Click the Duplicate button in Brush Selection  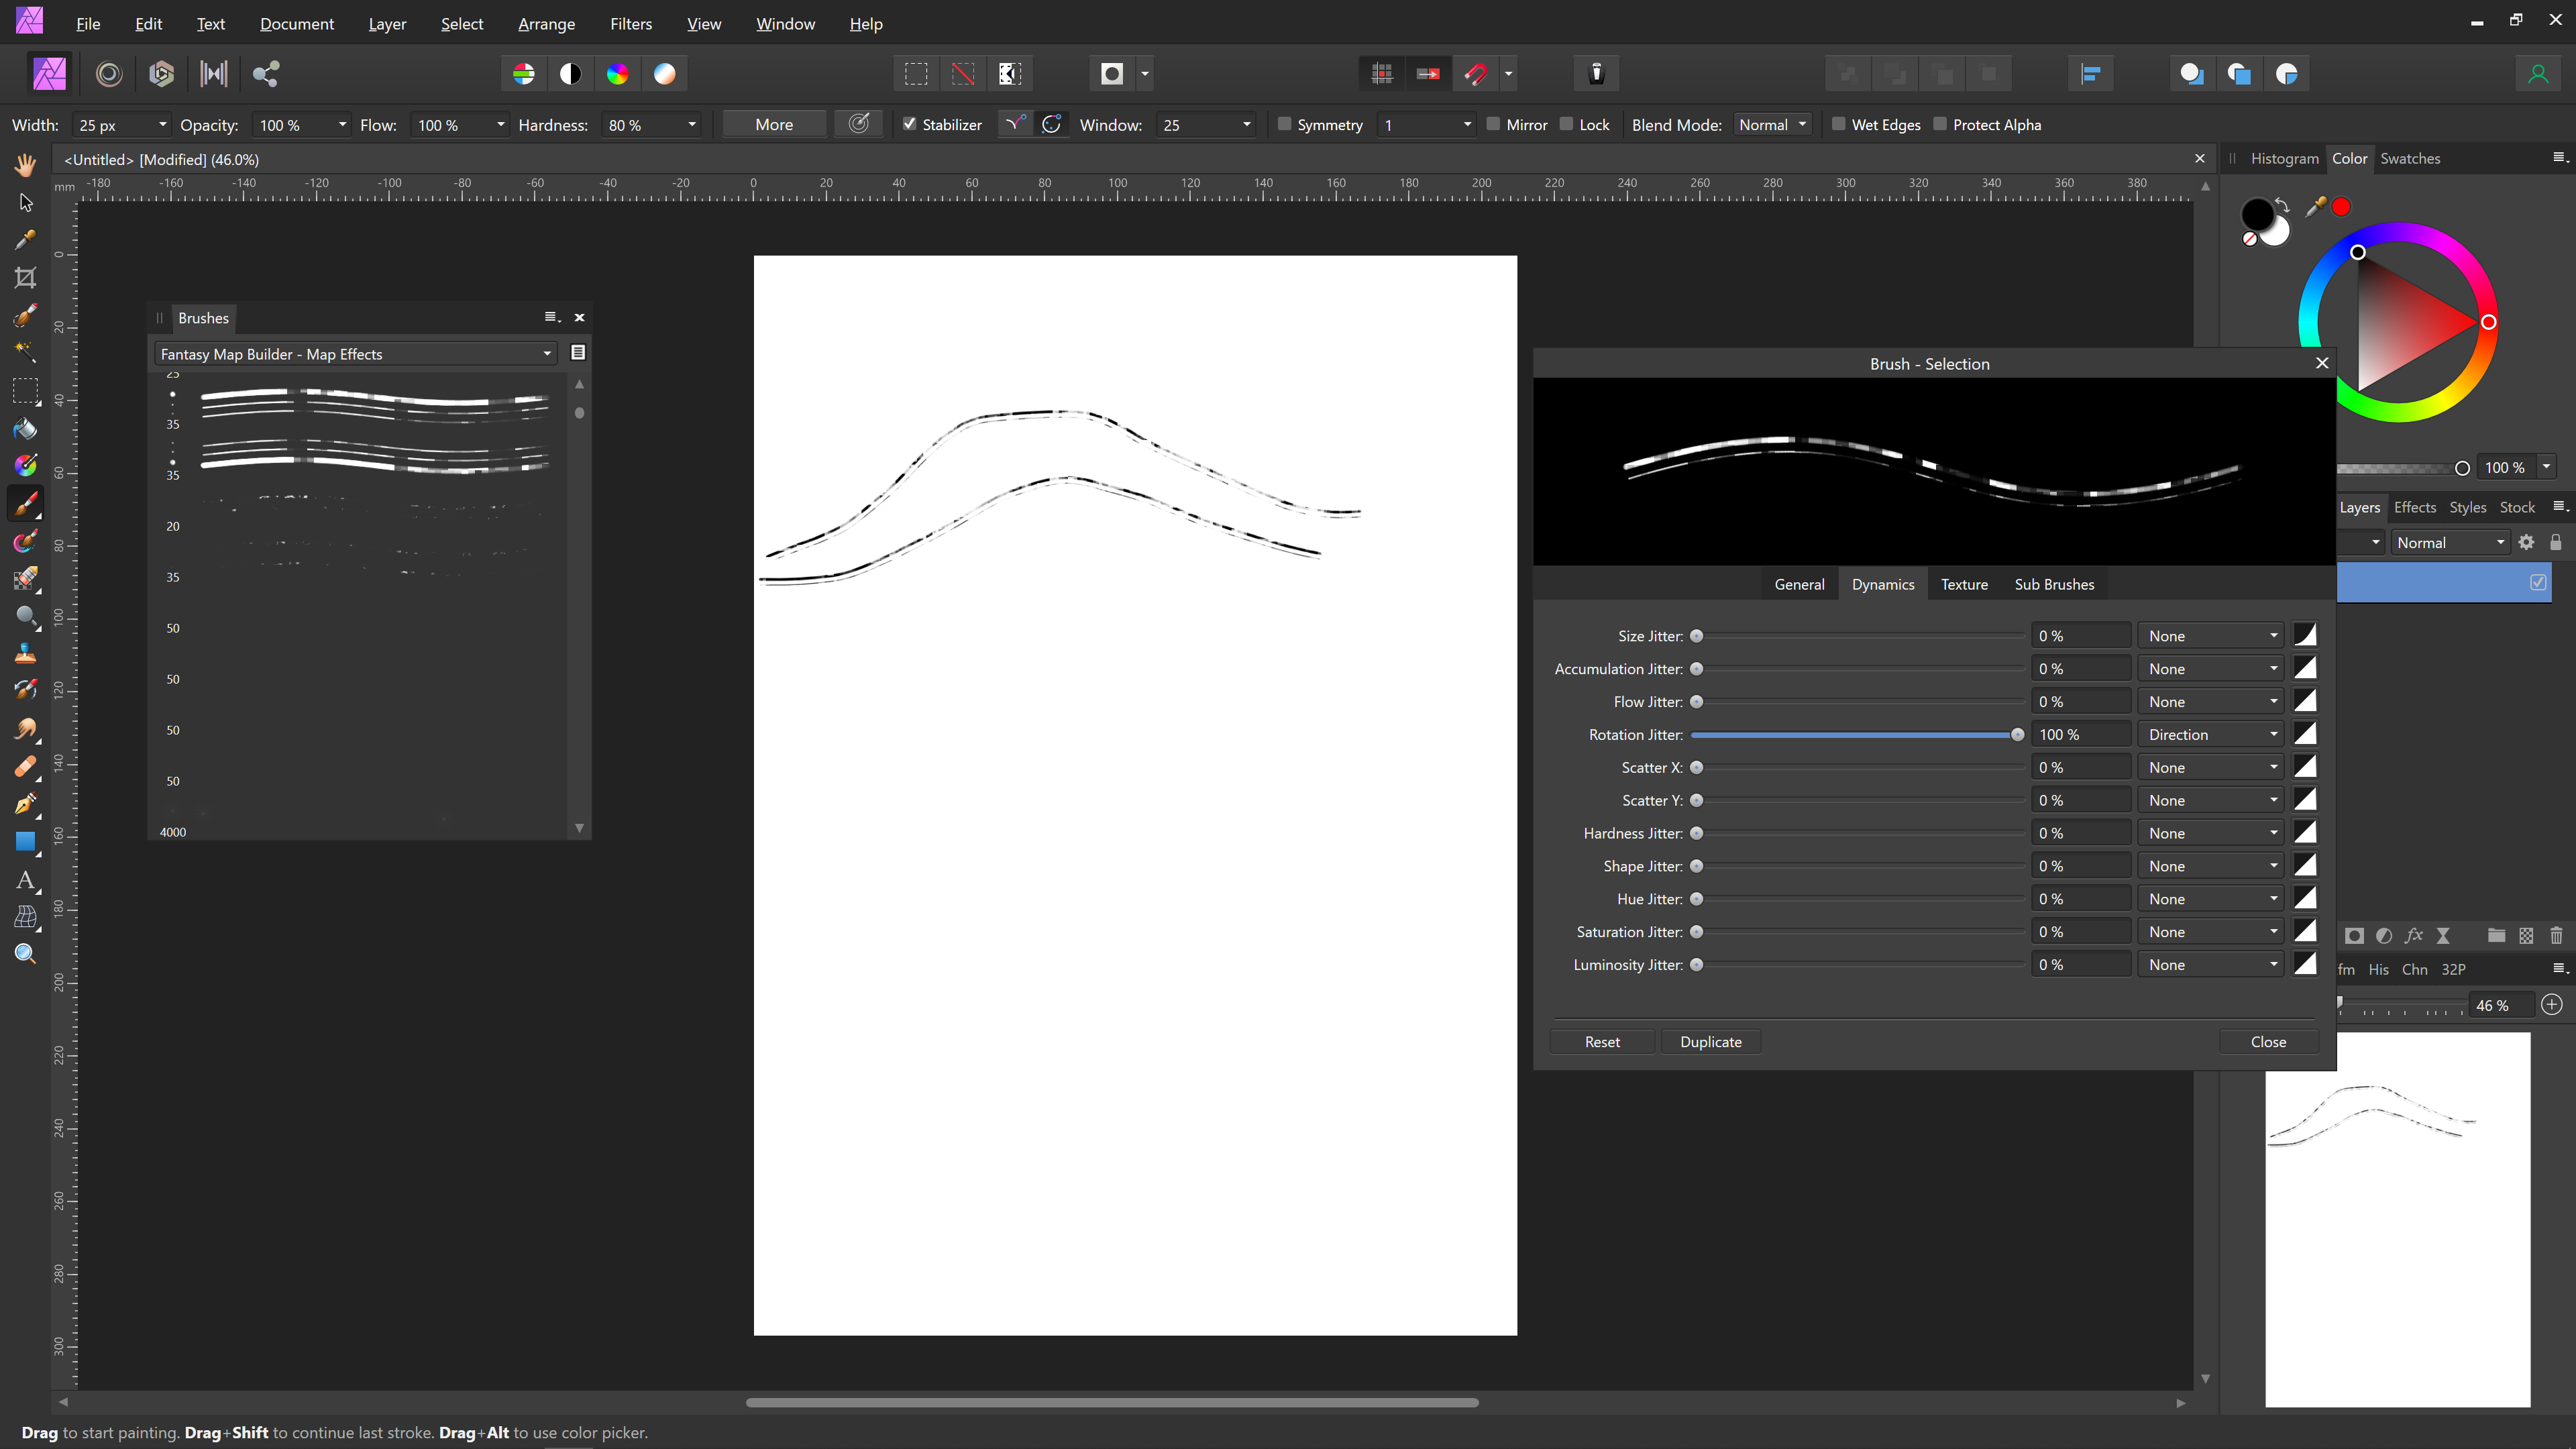(x=1711, y=1042)
